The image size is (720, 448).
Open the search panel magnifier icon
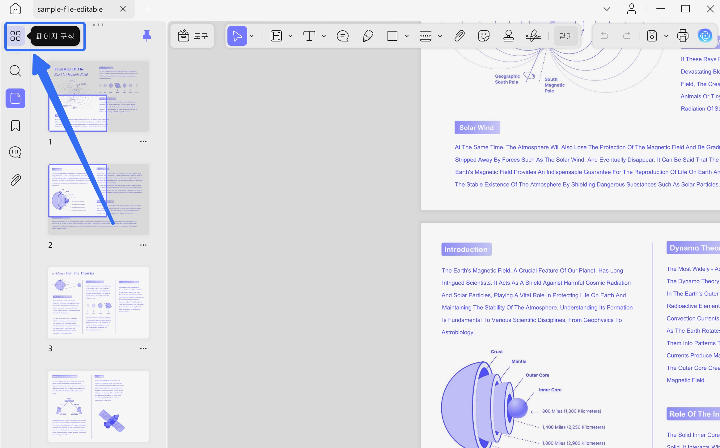(x=15, y=71)
